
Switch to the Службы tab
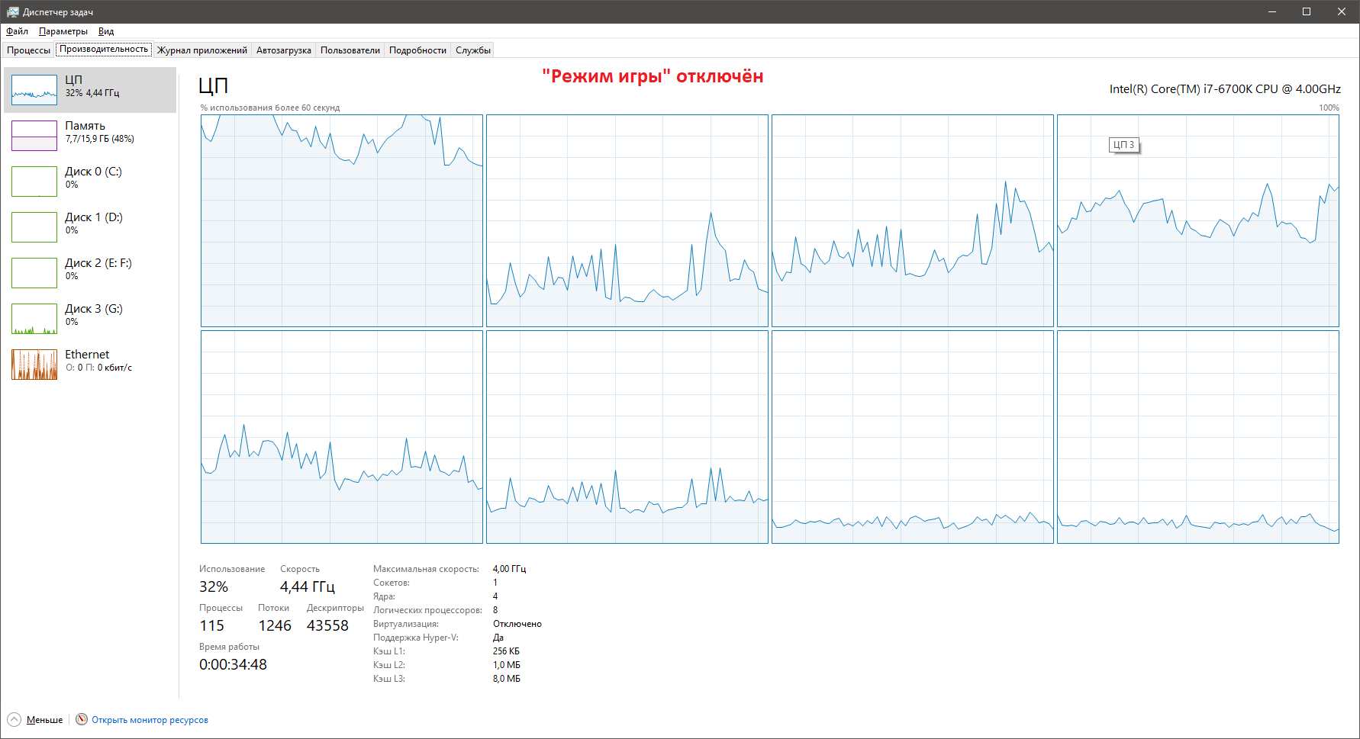[473, 50]
